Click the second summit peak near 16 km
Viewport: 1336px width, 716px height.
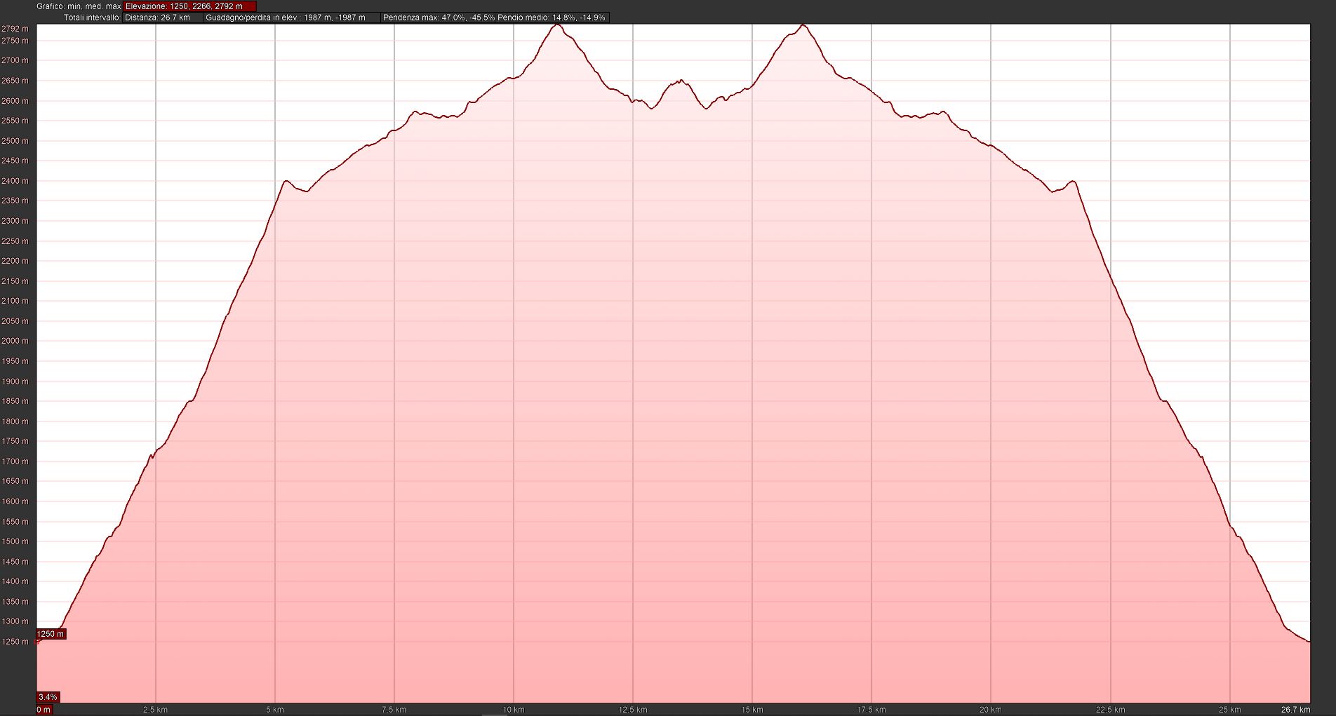tap(803, 25)
